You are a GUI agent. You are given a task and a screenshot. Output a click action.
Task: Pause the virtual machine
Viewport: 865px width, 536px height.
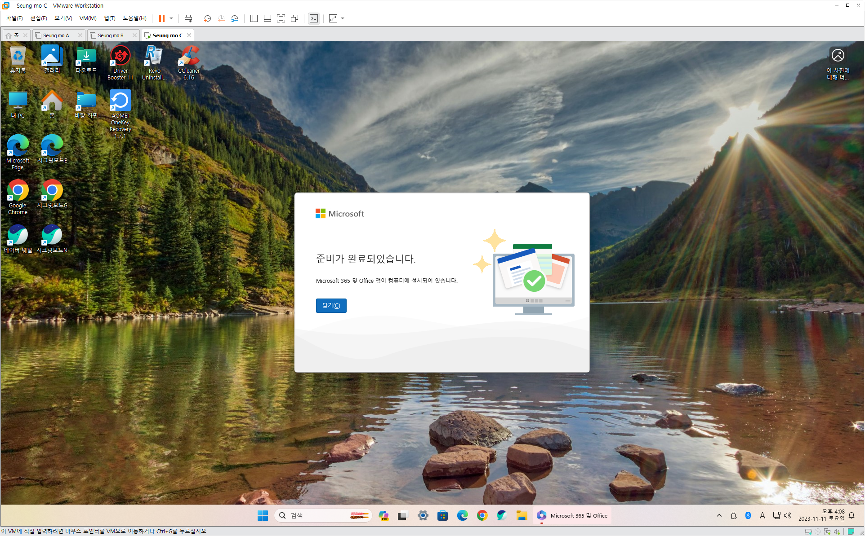(162, 18)
